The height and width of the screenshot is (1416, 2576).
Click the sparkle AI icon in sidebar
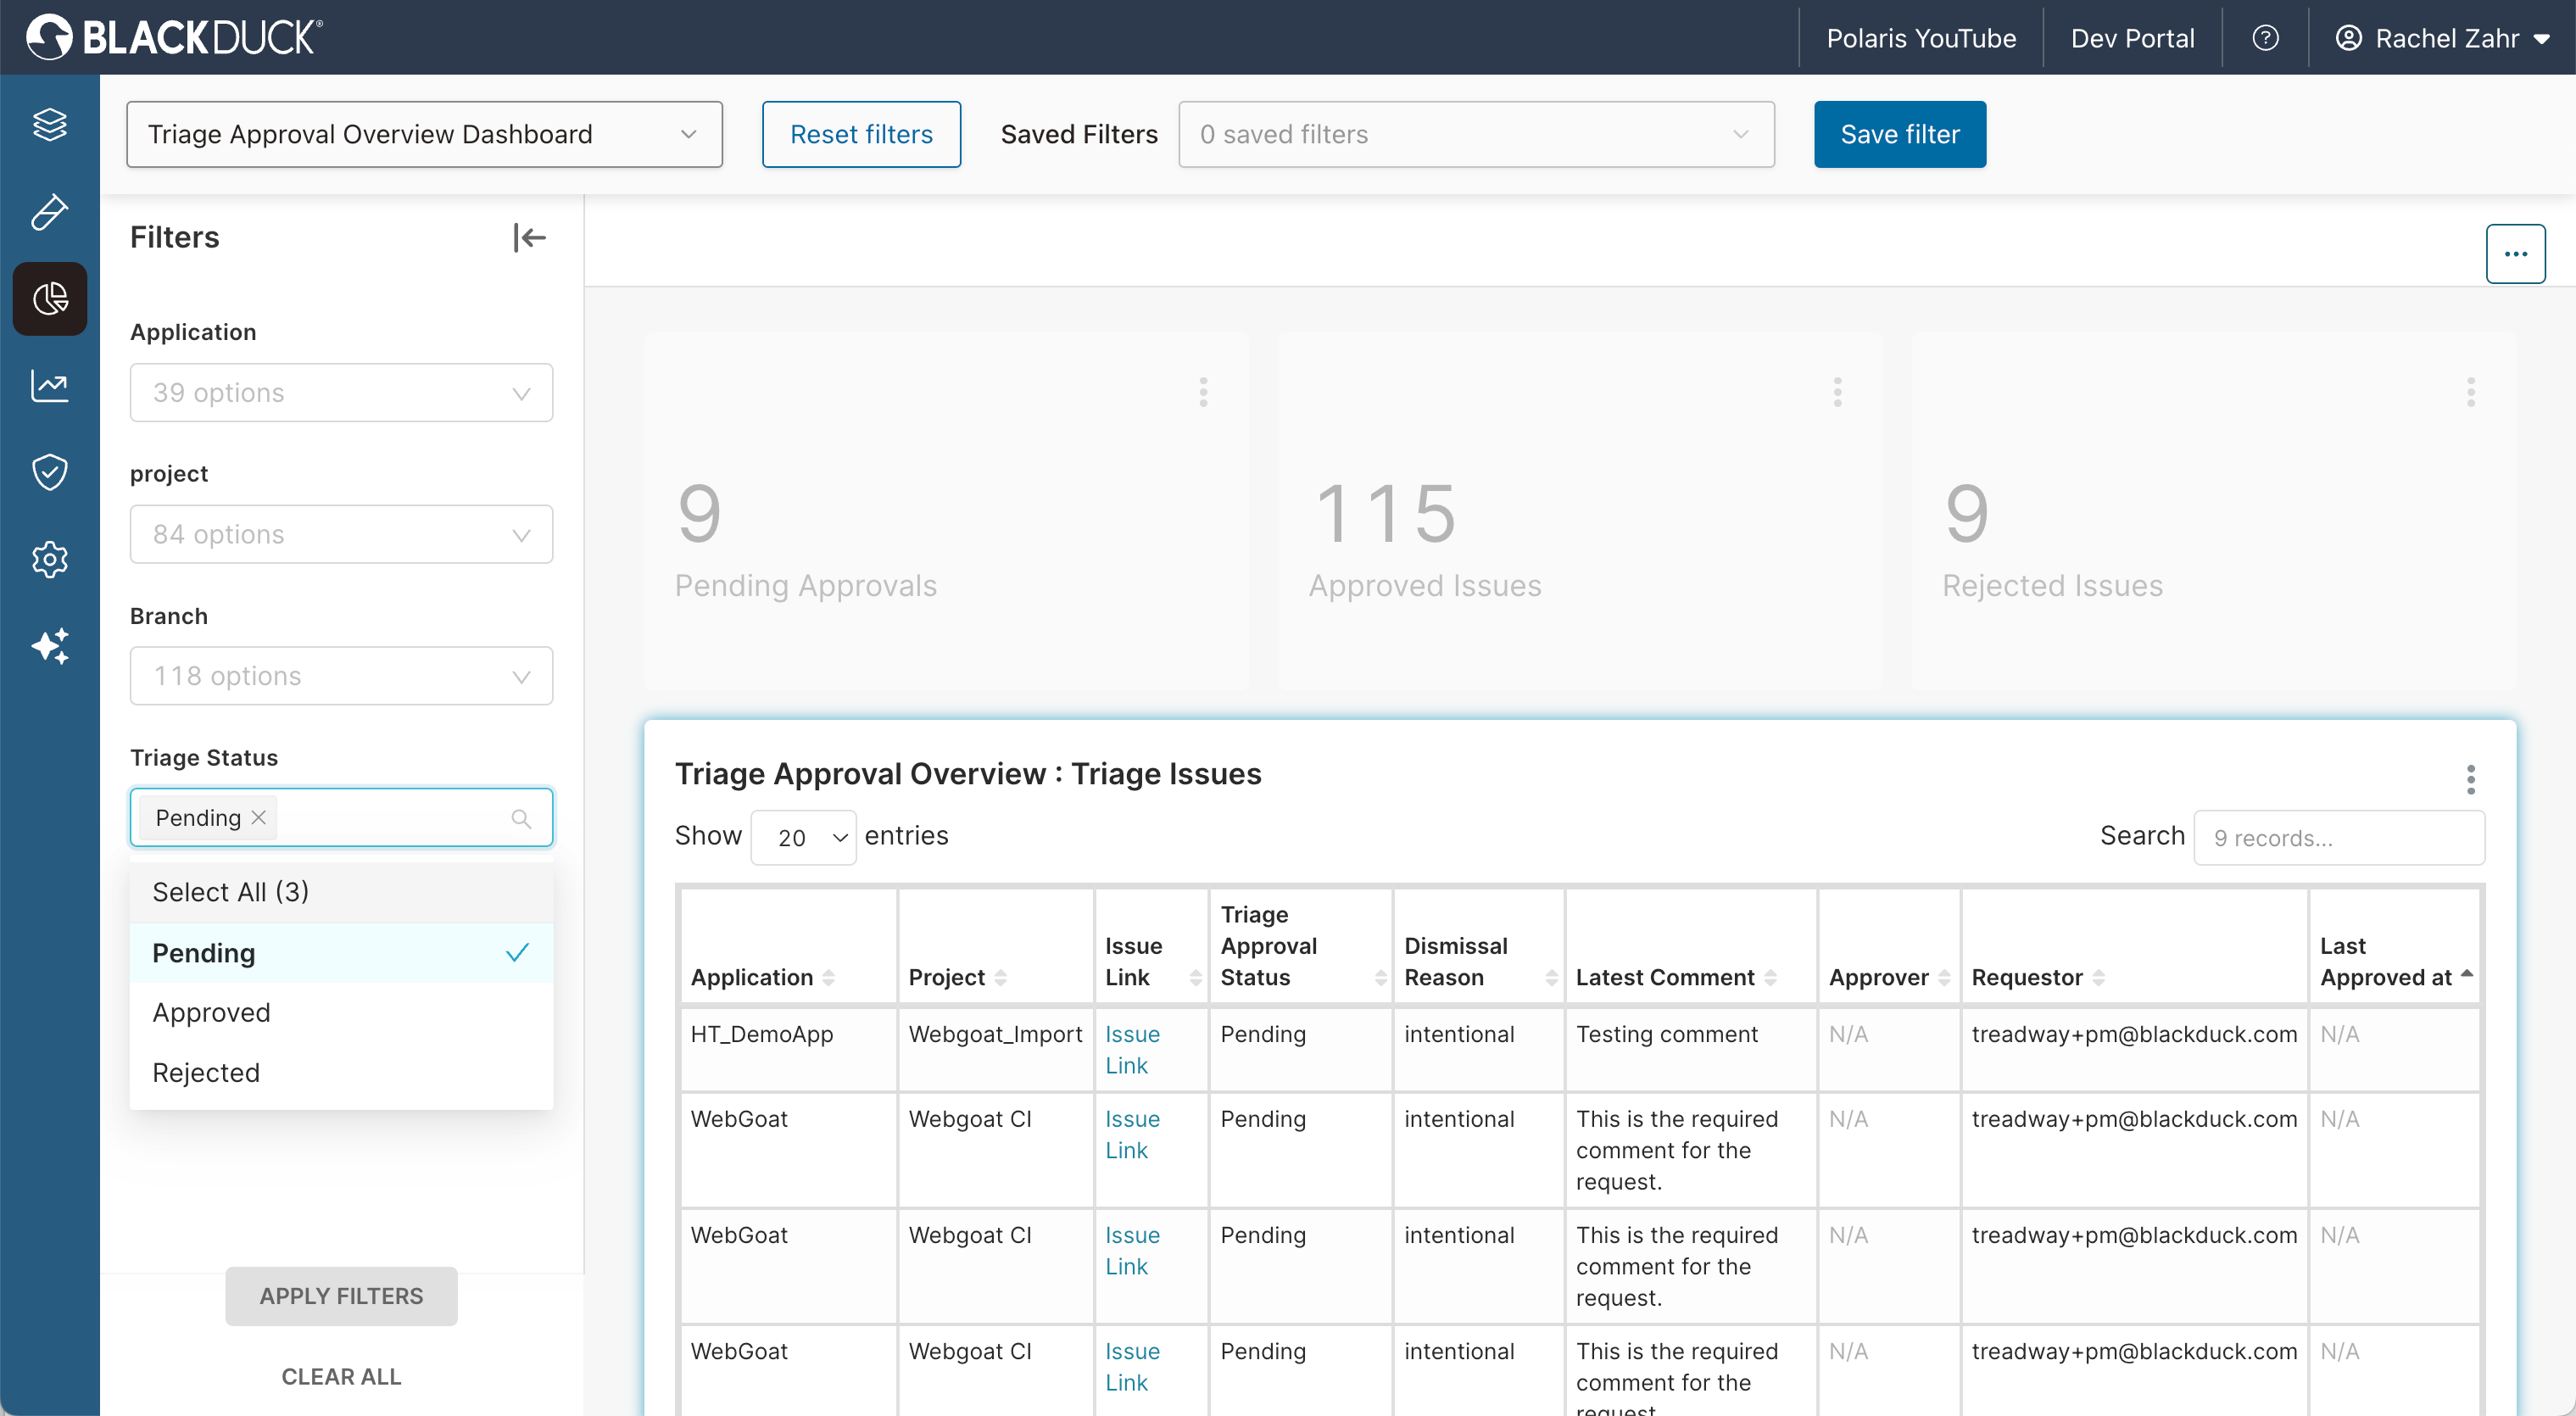coord(49,646)
